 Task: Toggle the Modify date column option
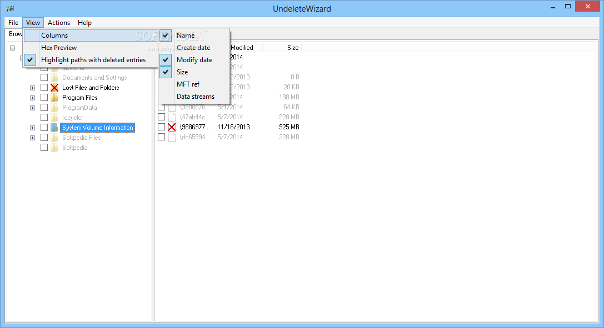point(194,60)
